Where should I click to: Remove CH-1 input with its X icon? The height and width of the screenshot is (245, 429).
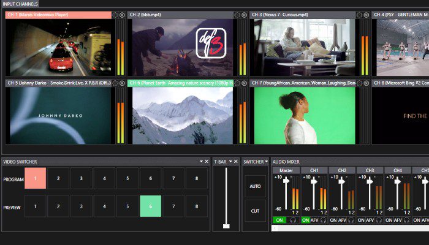pyautogui.click(x=122, y=15)
